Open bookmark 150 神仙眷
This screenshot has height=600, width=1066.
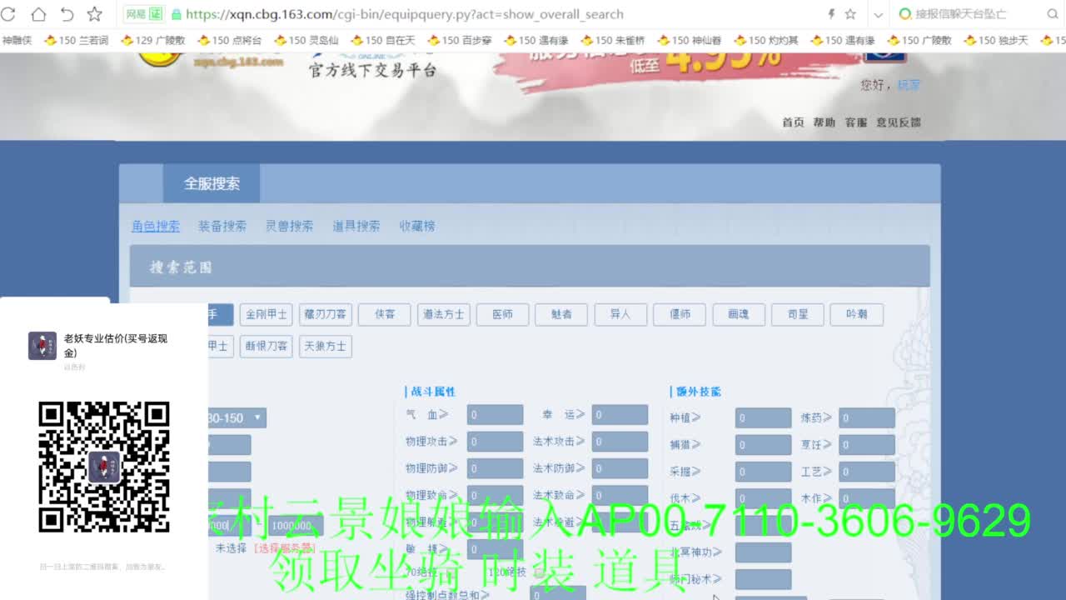click(690, 40)
